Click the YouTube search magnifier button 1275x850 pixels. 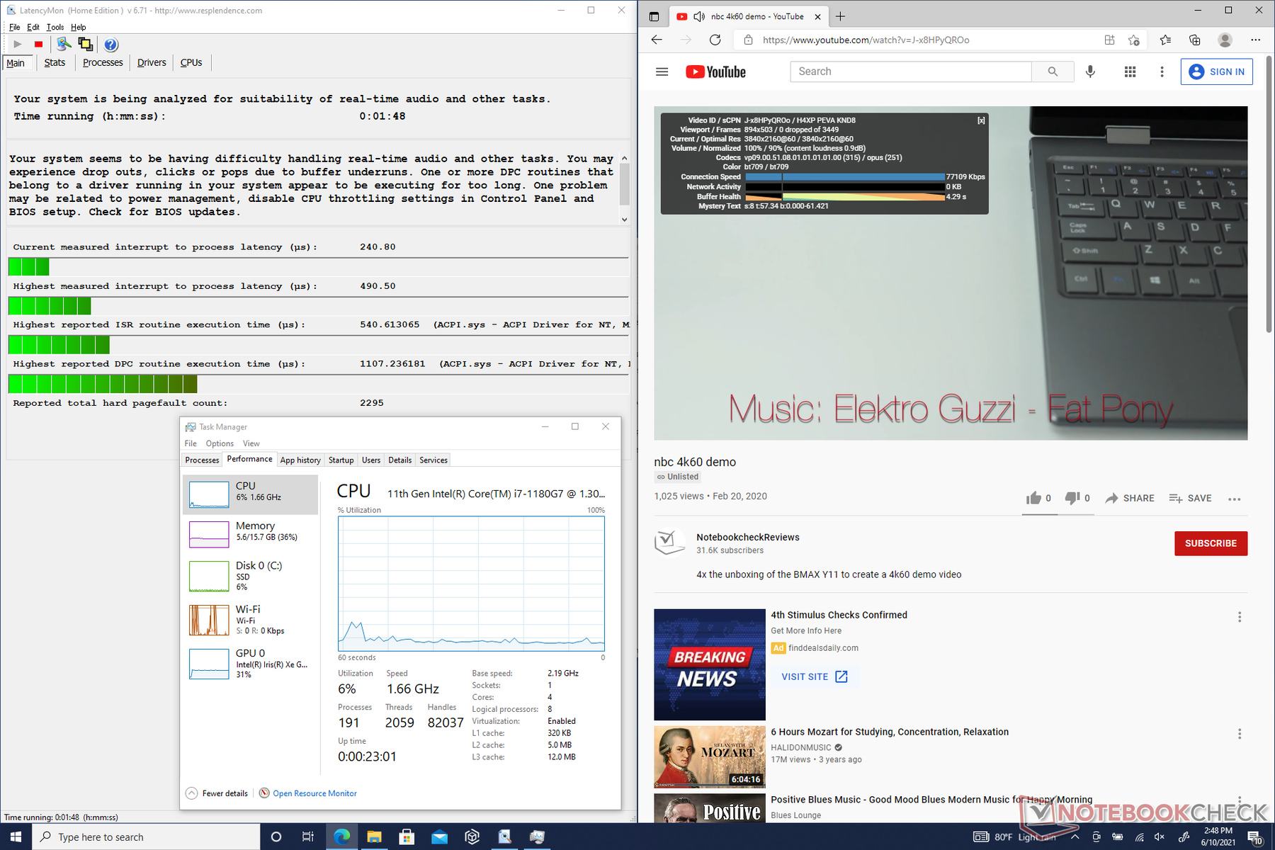coord(1053,72)
